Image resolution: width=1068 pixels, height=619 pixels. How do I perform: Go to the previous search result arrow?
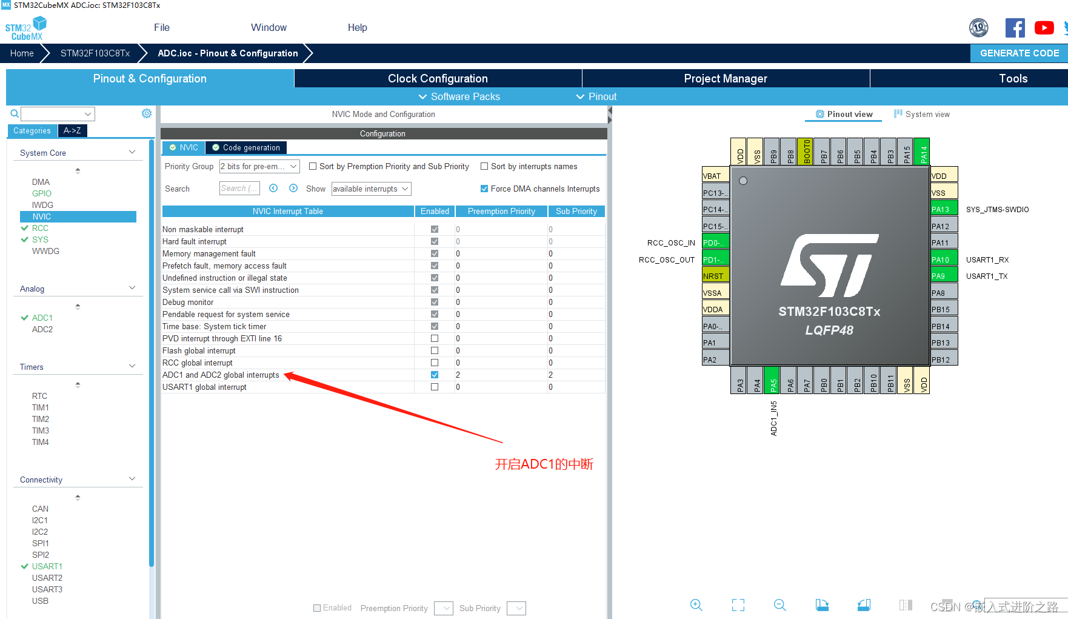[273, 188]
